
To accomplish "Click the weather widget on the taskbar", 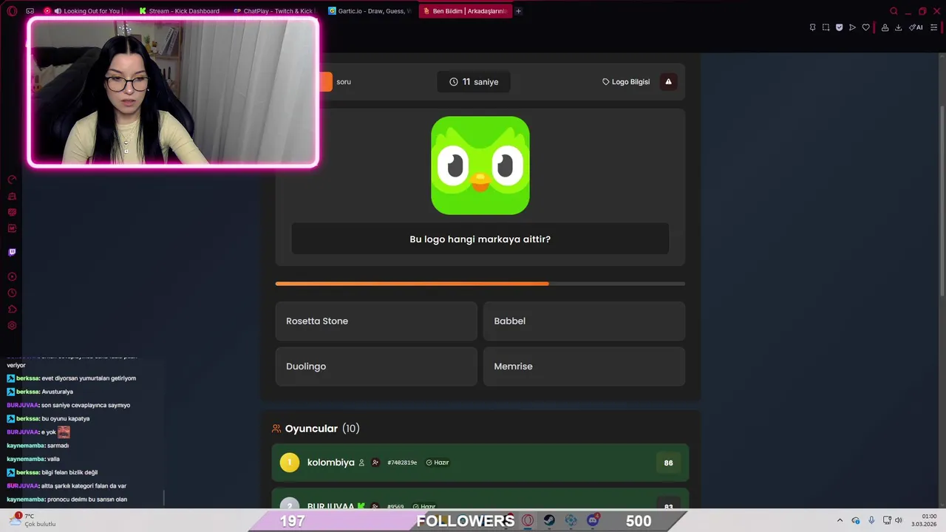I will 33,520.
